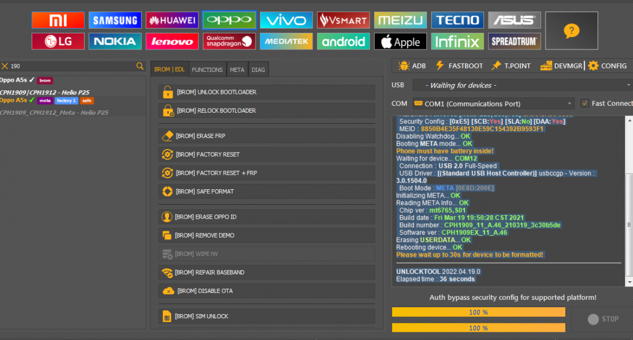Select CPH1909|CPH1912 - Helio P25 entry
This screenshot has width=633, height=340.
click(45, 93)
